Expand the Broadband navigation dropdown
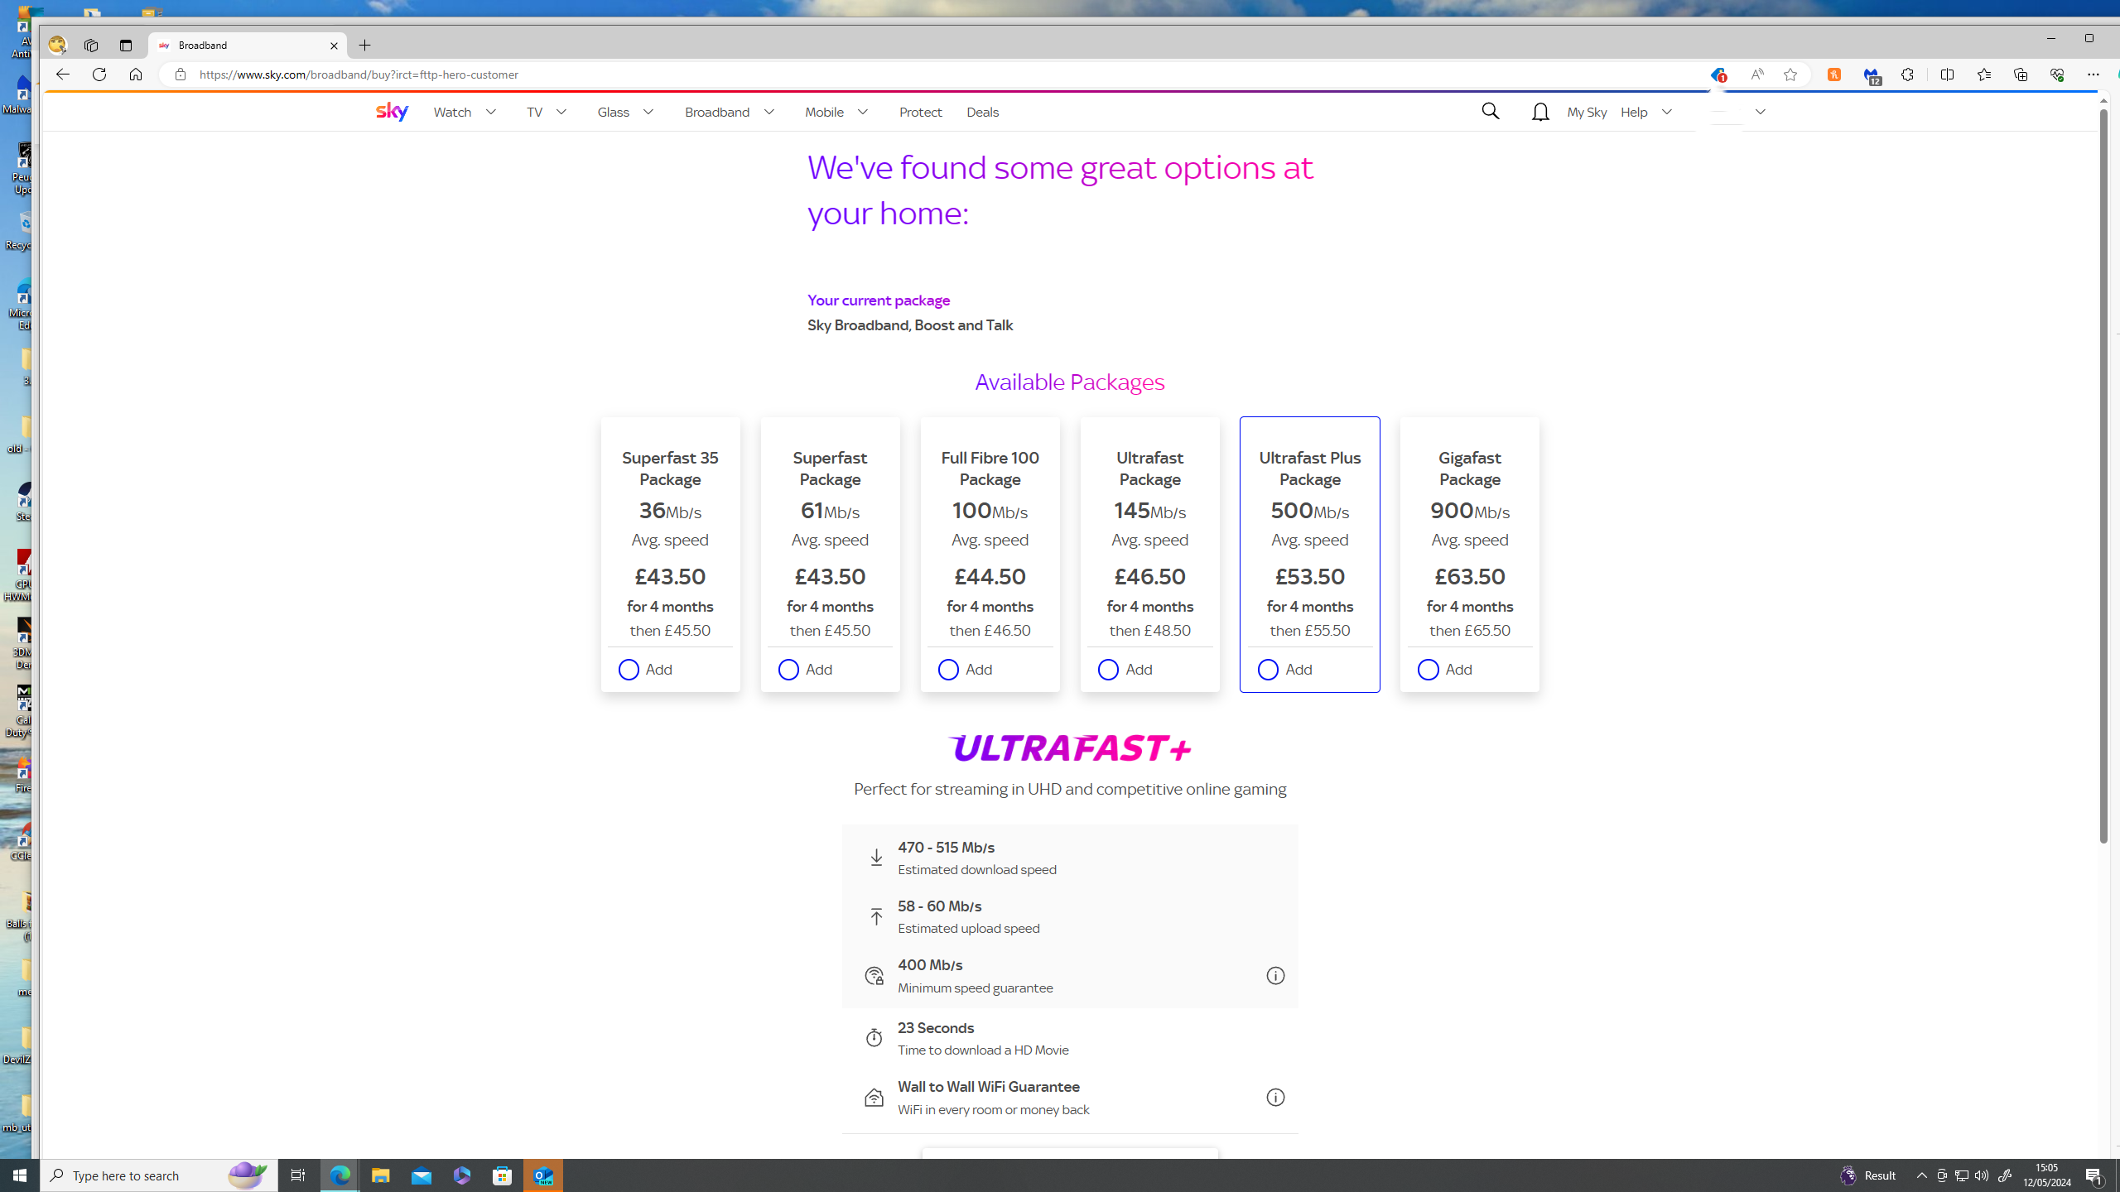2120x1192 pixels. point(769,113)
